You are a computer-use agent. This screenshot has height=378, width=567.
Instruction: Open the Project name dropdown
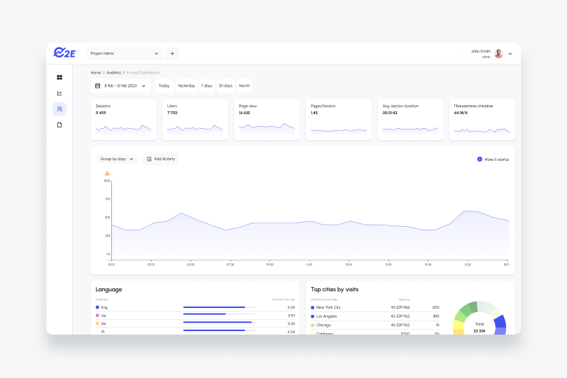[x=125, y=53]
